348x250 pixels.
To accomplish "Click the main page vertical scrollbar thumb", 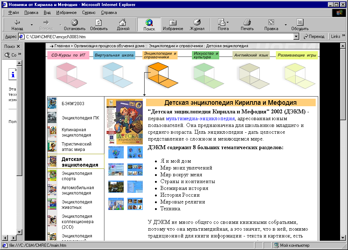I will (343, 84).
